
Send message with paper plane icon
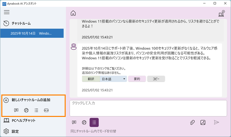(216, 122)
